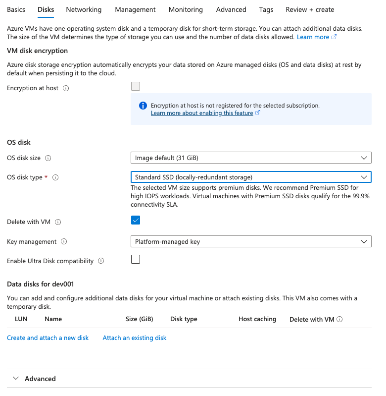Click info icon next to Encryption at host
The width and height of the screenshot is (386, 396).
[x=66, y=88]
